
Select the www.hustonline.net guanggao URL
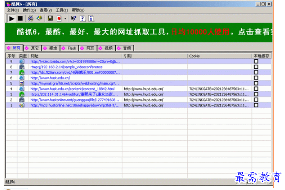tap(75, 100)
